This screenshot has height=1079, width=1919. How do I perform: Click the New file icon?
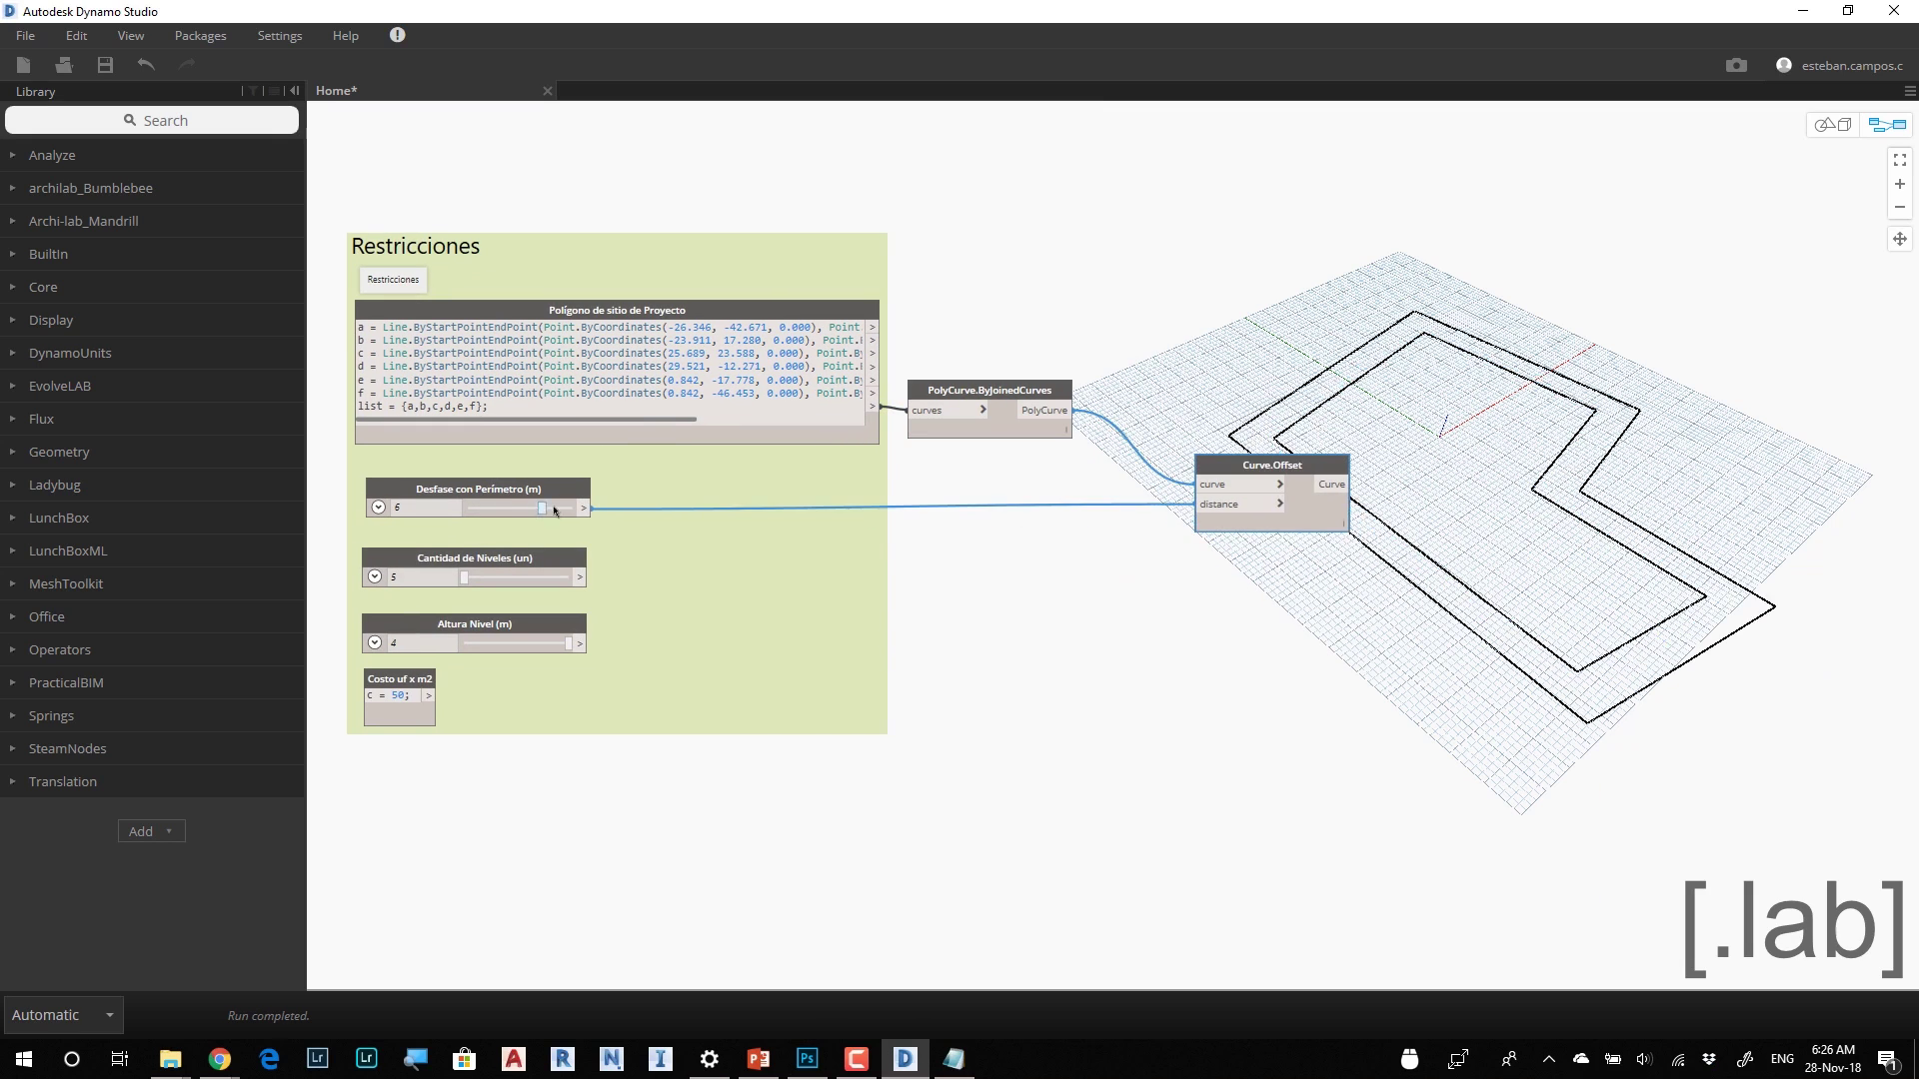tap(24, 65)
